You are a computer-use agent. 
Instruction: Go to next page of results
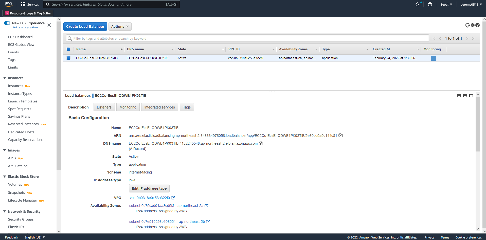pos(467,38)
